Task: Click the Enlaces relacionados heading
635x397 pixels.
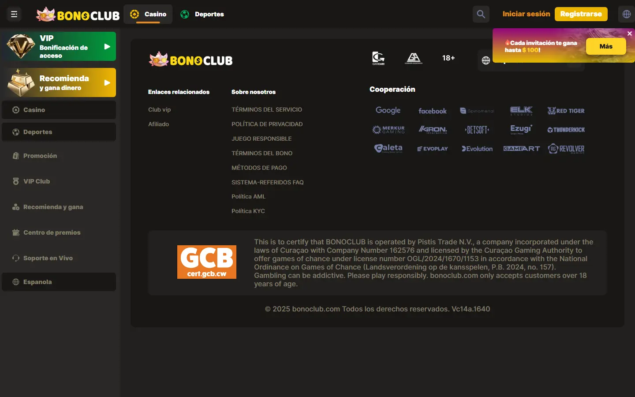Action: coord(179,92)
